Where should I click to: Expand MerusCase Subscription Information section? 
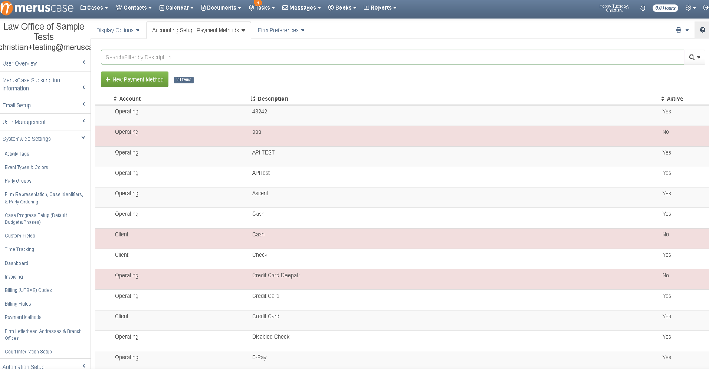[45, 84]
